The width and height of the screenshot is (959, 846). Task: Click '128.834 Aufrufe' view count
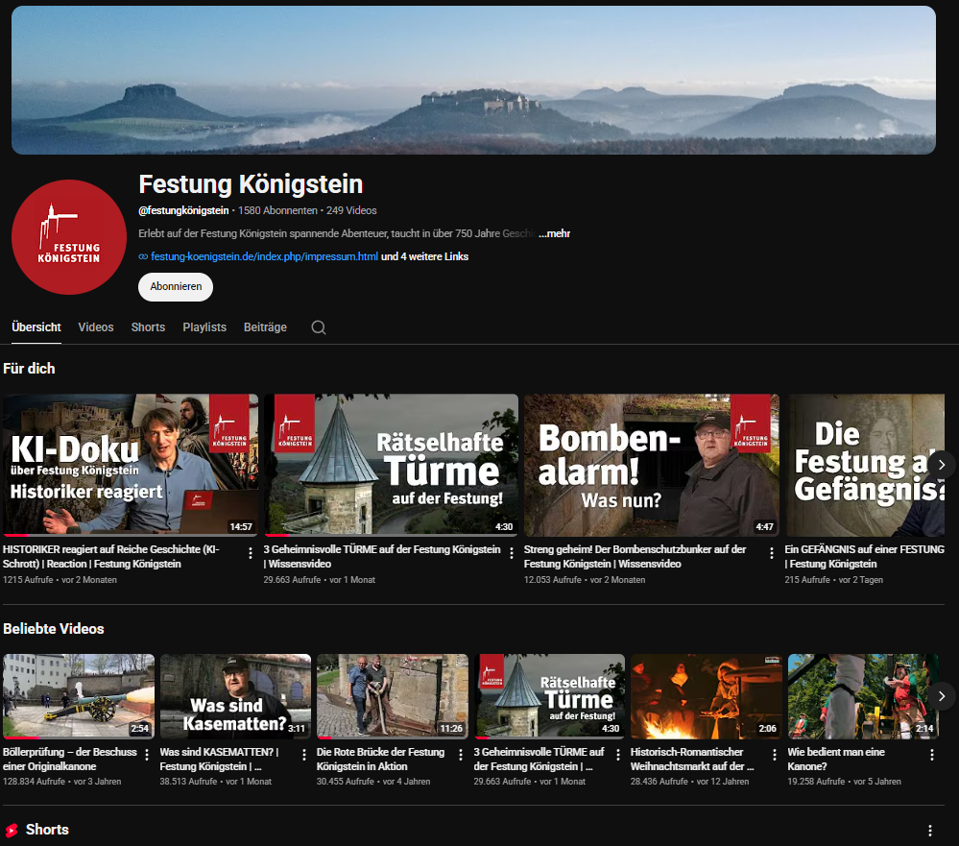(34, 782)
